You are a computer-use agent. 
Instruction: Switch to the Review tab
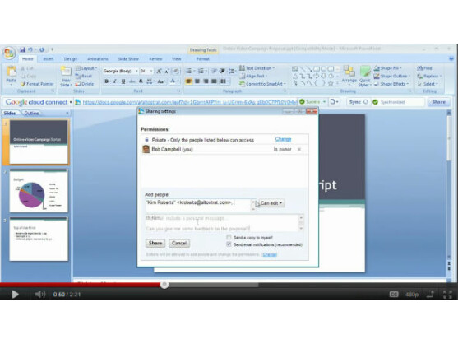click(155, 58)
